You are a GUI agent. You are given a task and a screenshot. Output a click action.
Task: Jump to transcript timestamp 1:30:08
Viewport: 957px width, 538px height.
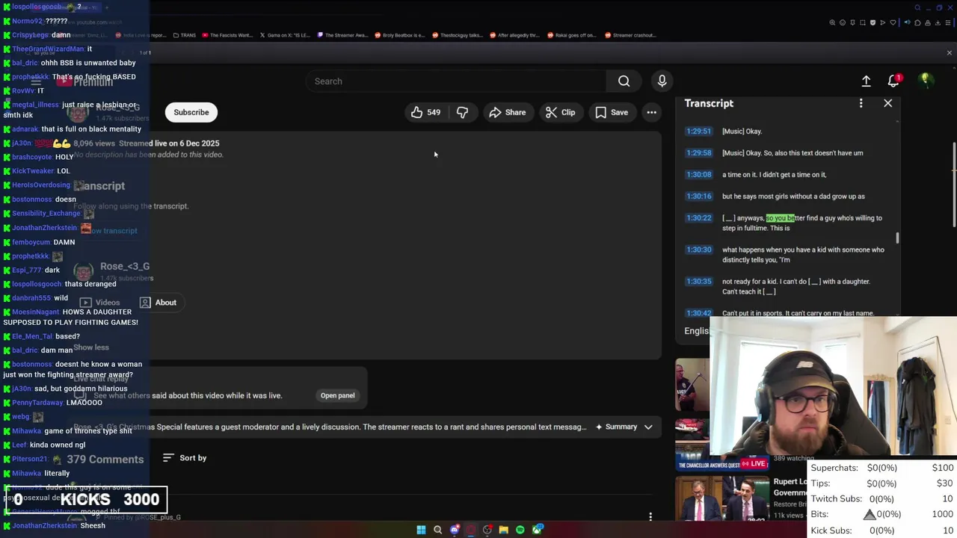tap(698, 175)
